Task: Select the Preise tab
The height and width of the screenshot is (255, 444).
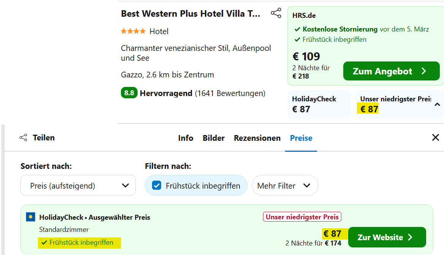Action: (x=301, y=138)
